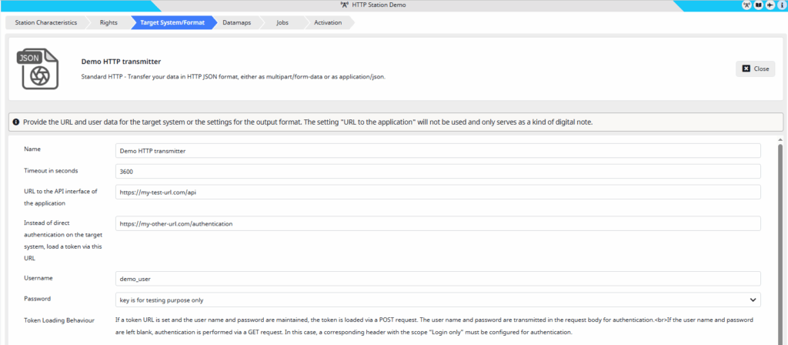Select the Target System/Format step
The height and width of the screenshot is (345, 788).
click(x=172, y=22)
